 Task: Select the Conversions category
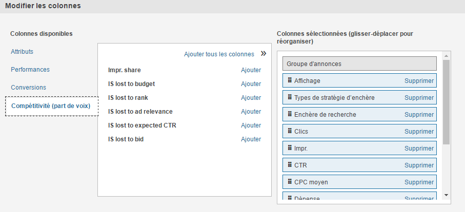click(28, 88)
